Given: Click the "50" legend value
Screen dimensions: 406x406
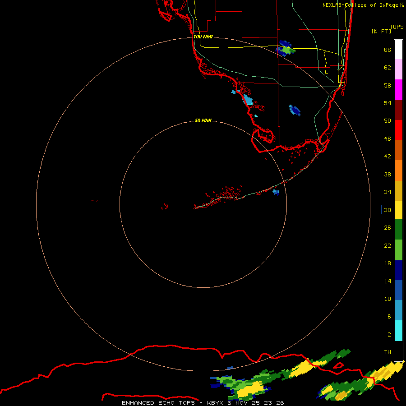Looking at the screenshot, I should click(388, 120).
